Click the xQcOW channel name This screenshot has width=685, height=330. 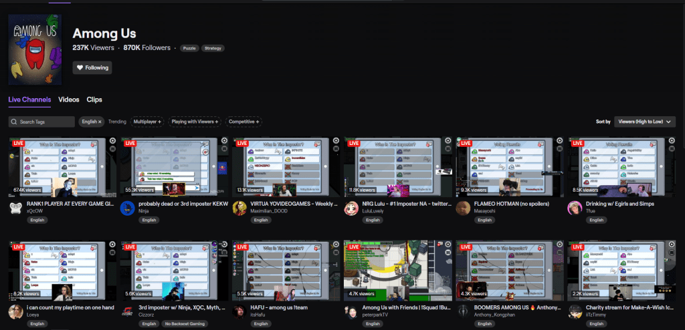pos(35,211)
